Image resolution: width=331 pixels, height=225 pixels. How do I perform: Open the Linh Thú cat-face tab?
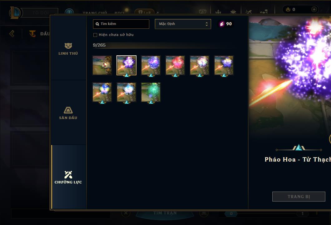tap(68, 49)
